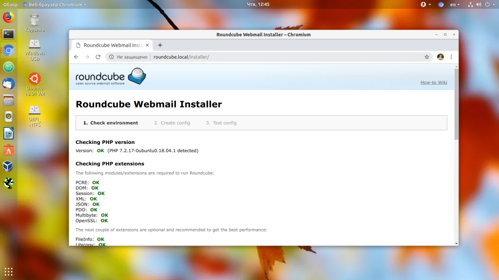Select the Корзина trash desktop icon
This screenshot has height=280, width=499.
tap(35, 23)
